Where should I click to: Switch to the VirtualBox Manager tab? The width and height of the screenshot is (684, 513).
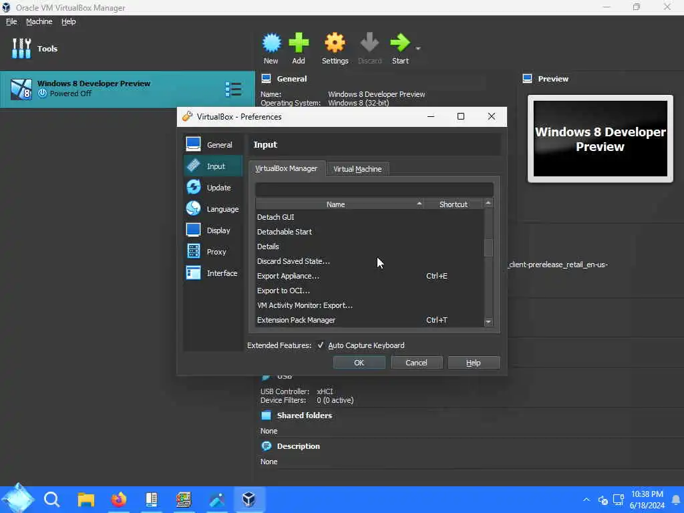coord(287,168)
